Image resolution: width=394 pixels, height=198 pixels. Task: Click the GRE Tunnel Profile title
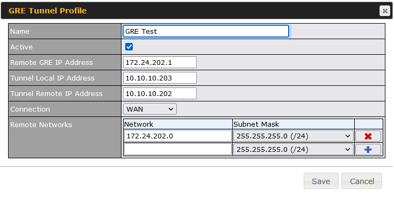coord(47,11)
